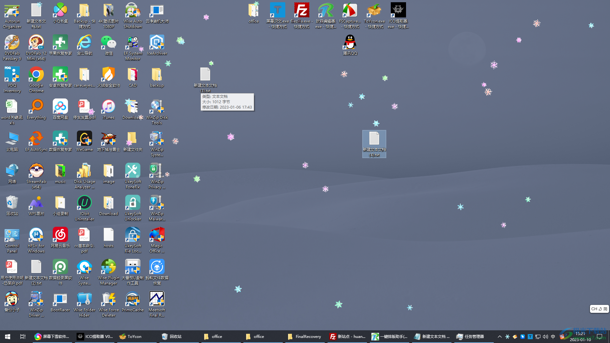
Task: Open network icon in system tray
Action: (538, 337)
